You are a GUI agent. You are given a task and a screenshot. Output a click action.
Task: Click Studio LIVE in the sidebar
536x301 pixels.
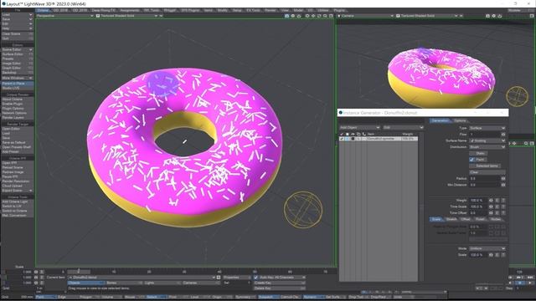(x=17, y=88)
